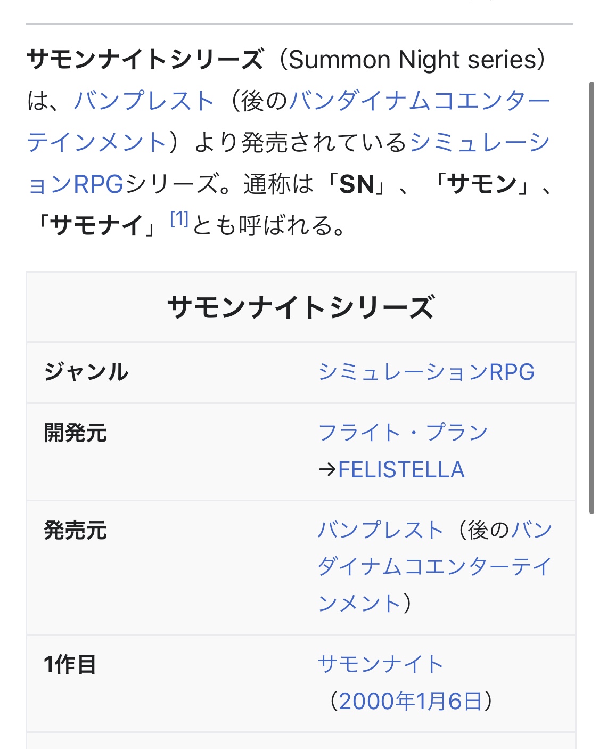Click the 発売元 row label
The height and width of the screenshot is (749, 599).
76,531
